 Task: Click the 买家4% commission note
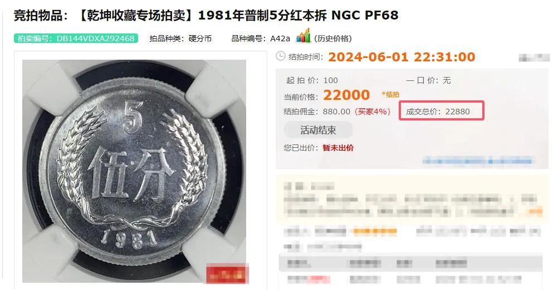tap(372, 112)
